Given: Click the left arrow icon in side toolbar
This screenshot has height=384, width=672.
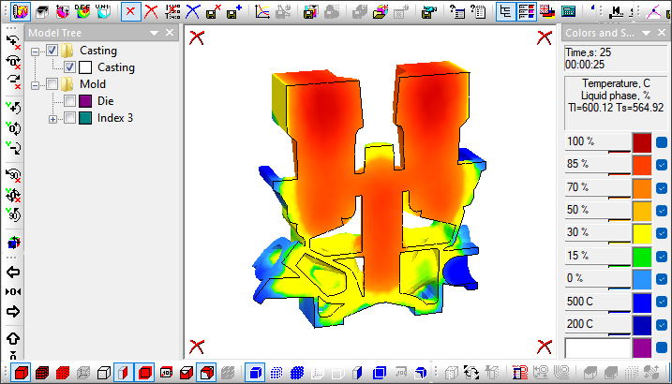Looking at the screenshot, I should pyautogui.click(x=13, y=273).
